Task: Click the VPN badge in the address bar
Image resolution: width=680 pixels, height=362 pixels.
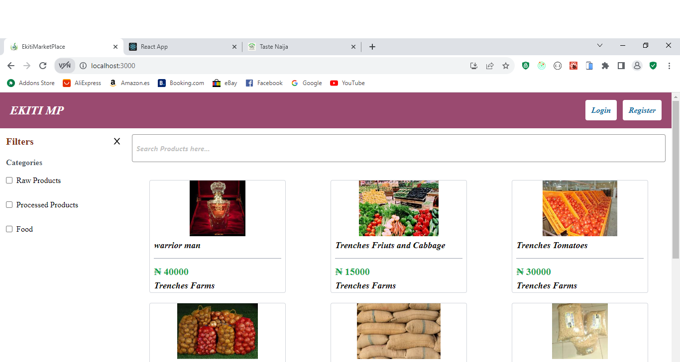Action: (65, 66)
